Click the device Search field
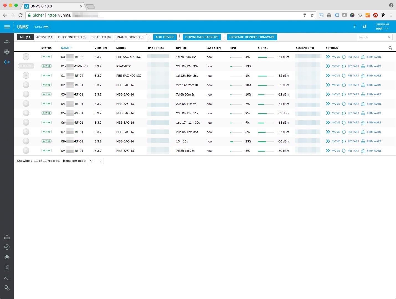 coord(372,37)
